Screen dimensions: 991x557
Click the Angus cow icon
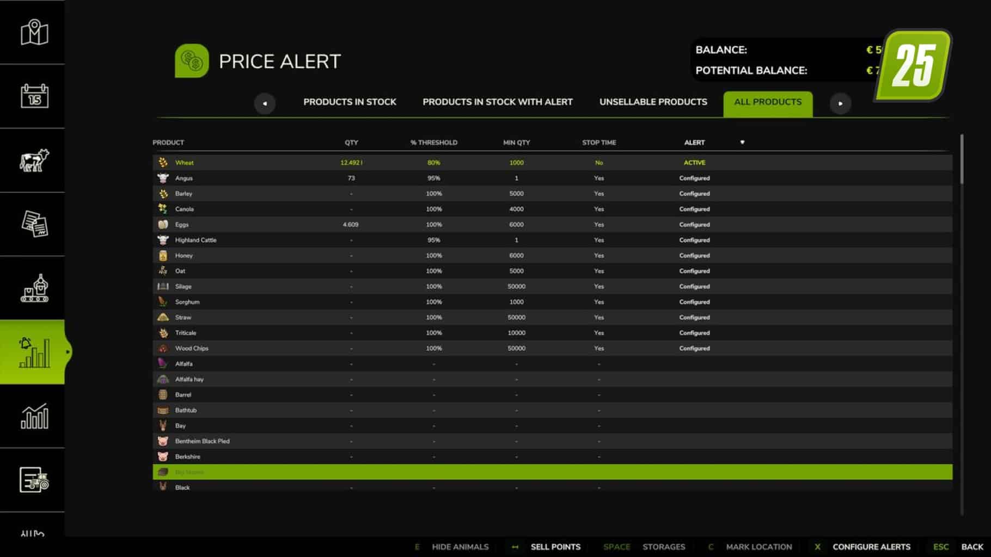click(163, 178)
